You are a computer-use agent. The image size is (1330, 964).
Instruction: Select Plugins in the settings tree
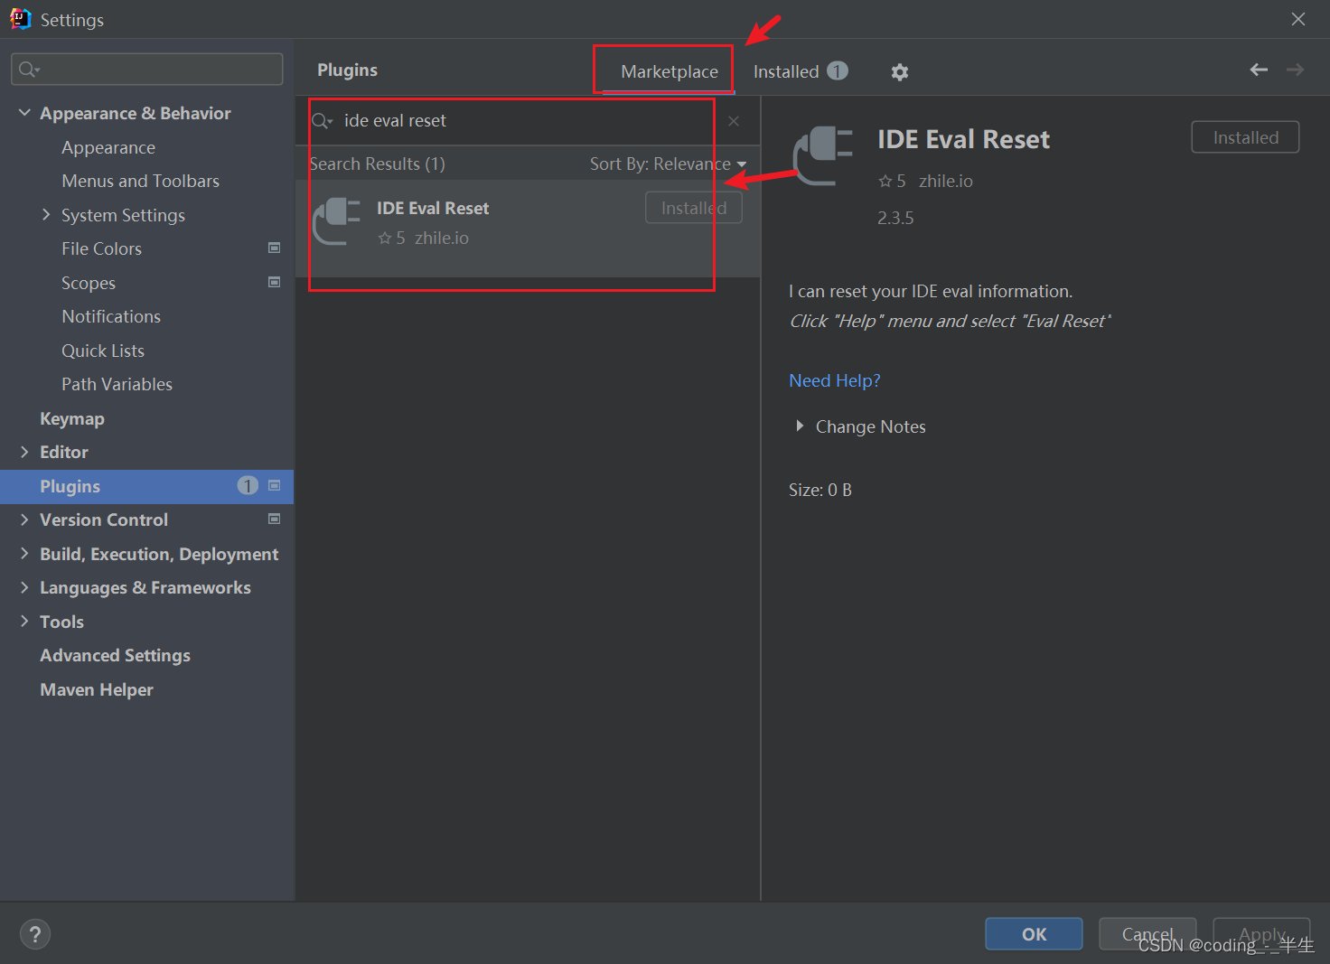point(146,486)
